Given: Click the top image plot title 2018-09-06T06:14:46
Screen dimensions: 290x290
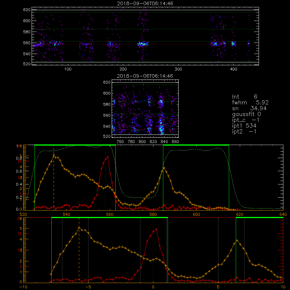Looking at the screenshot, I should 145,3.
